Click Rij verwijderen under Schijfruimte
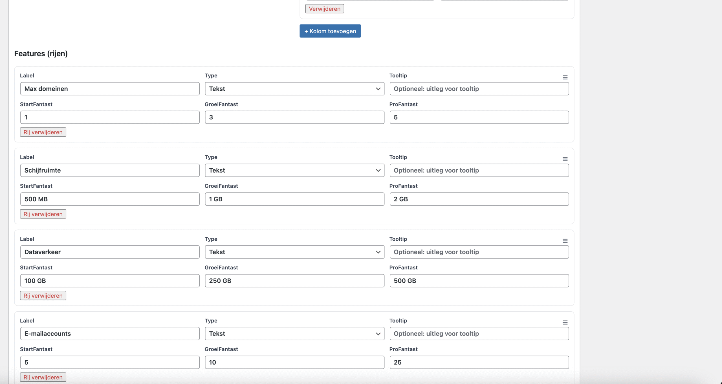This screenshot has height=384, width=722. coord(43,214)
